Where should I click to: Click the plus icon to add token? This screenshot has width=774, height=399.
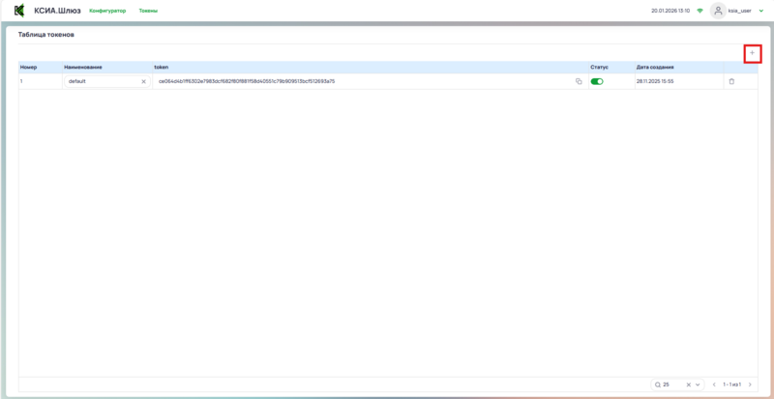752,53
